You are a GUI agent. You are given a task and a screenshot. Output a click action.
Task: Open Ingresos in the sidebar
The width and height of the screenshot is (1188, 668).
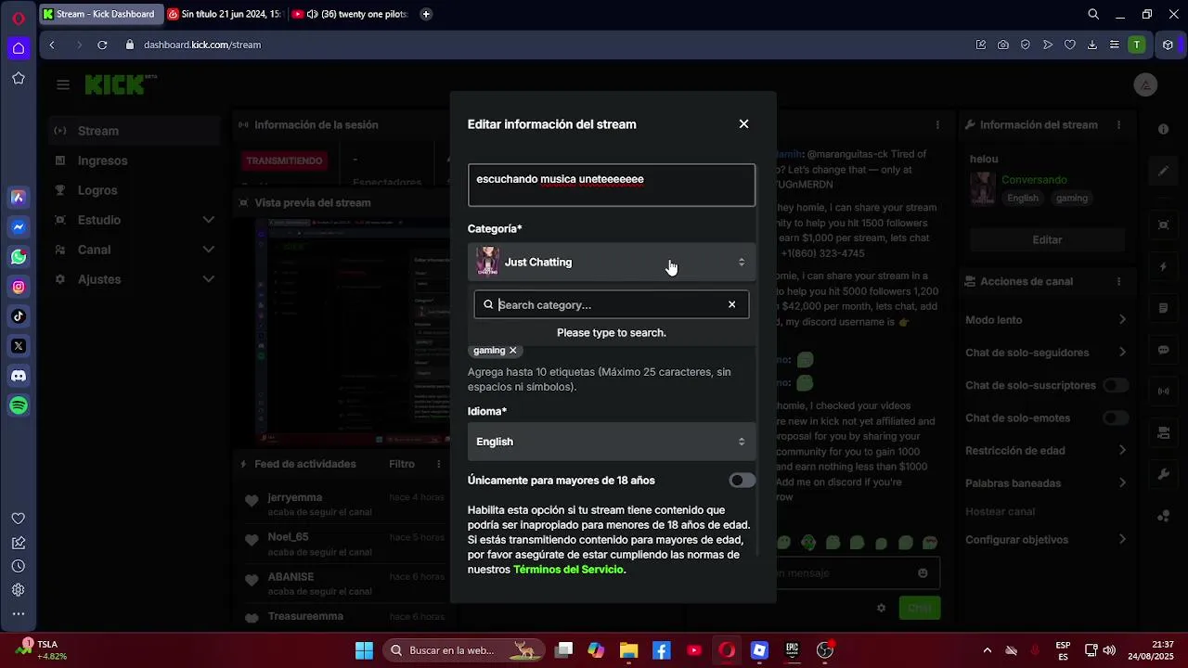pyautogui.click(x=134, y=161)
